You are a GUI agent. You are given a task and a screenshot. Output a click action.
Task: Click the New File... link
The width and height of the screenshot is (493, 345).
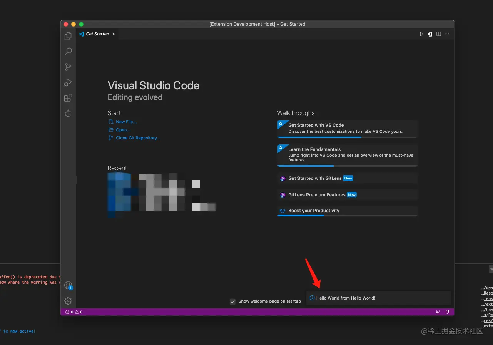click(126, 122)
